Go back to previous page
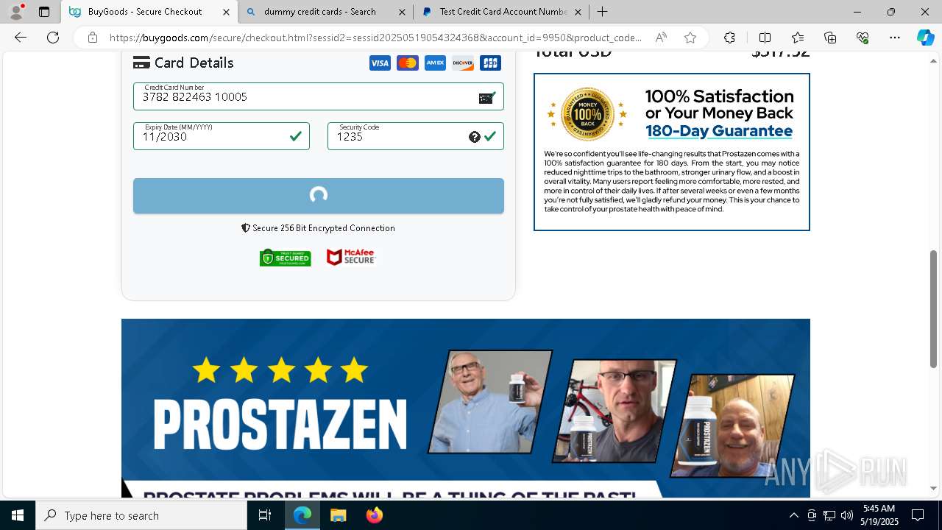 pos(21,38)
